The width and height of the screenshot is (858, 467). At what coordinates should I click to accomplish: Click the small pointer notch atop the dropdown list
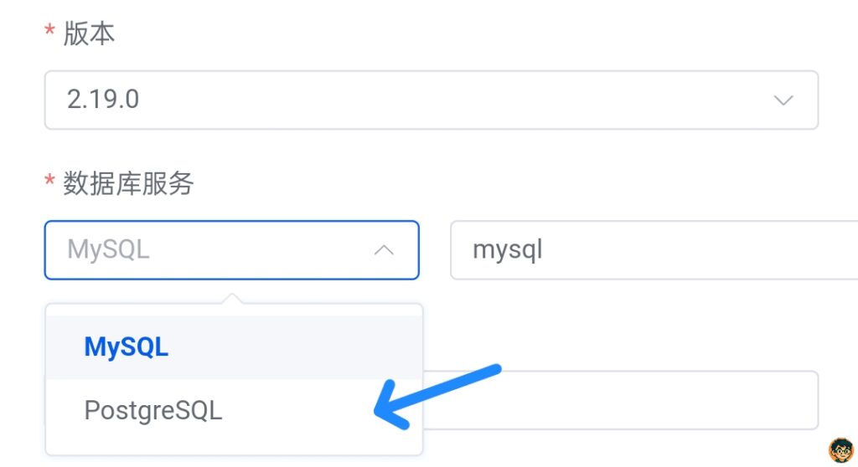pyautogui.click(x=232, y=299)
